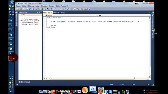Open the Button1 class name dropdown
This screenshot has width=168, height=94.
(96, 15)
